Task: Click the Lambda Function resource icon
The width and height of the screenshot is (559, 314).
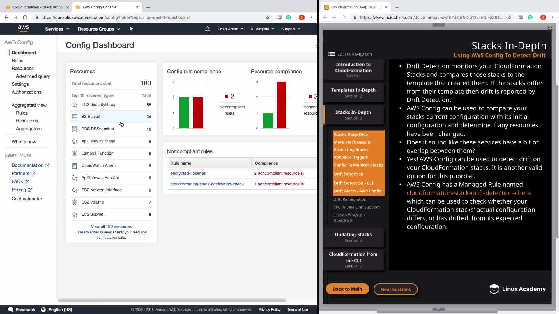Action: (x=75, y=154)
